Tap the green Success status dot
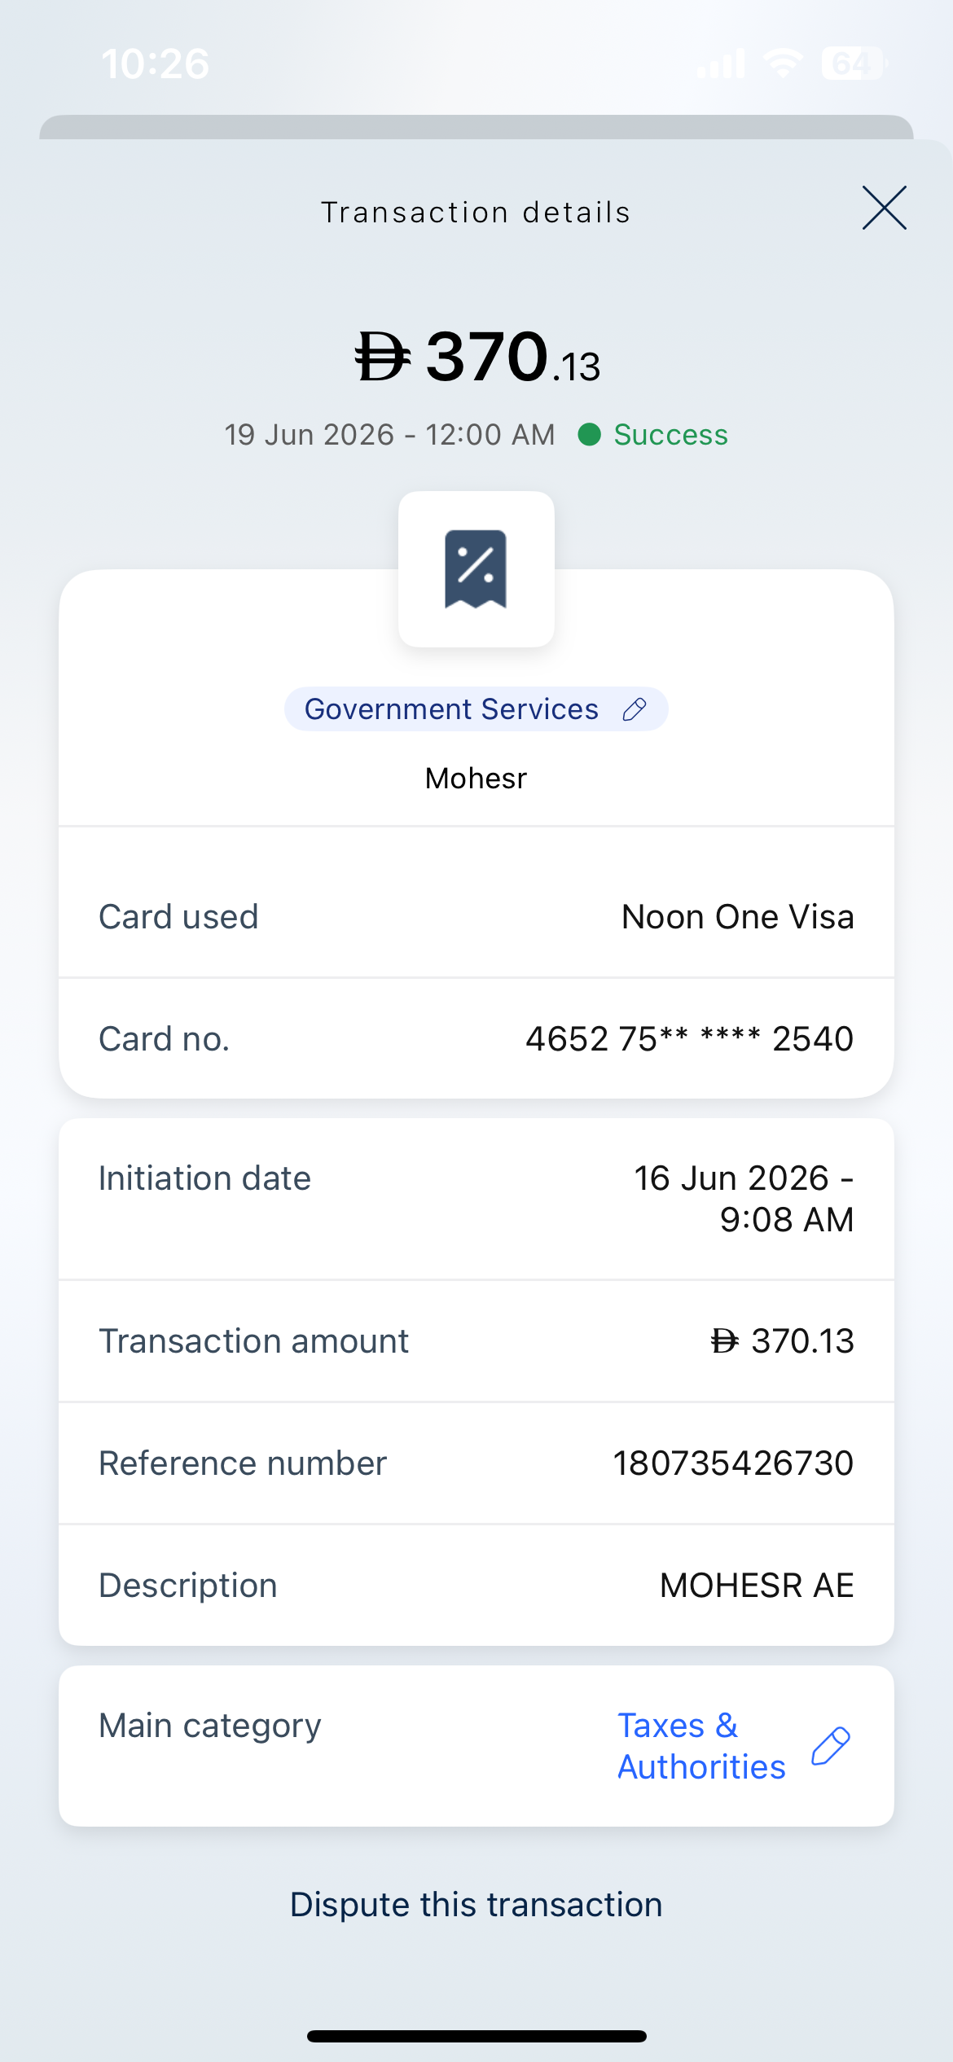Image resolution: width=953 pixels, height=2062 pixels. (590, 435)
